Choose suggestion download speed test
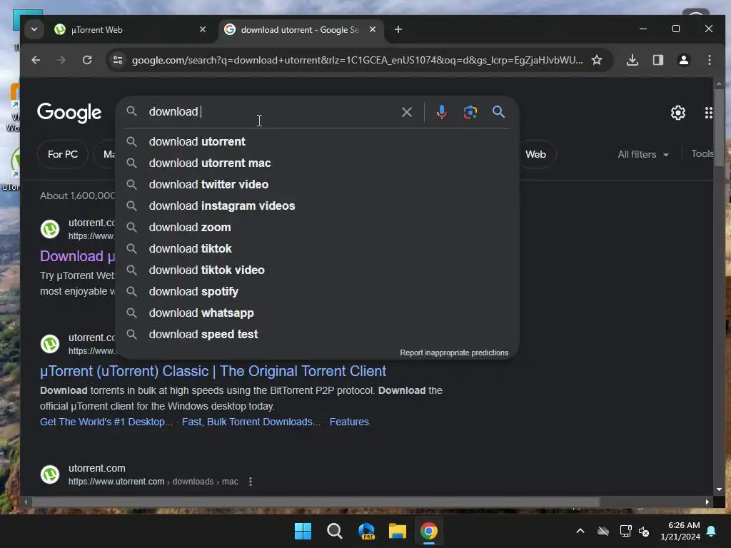Screen dimensions: 731x548 click(x=317, y=335)
